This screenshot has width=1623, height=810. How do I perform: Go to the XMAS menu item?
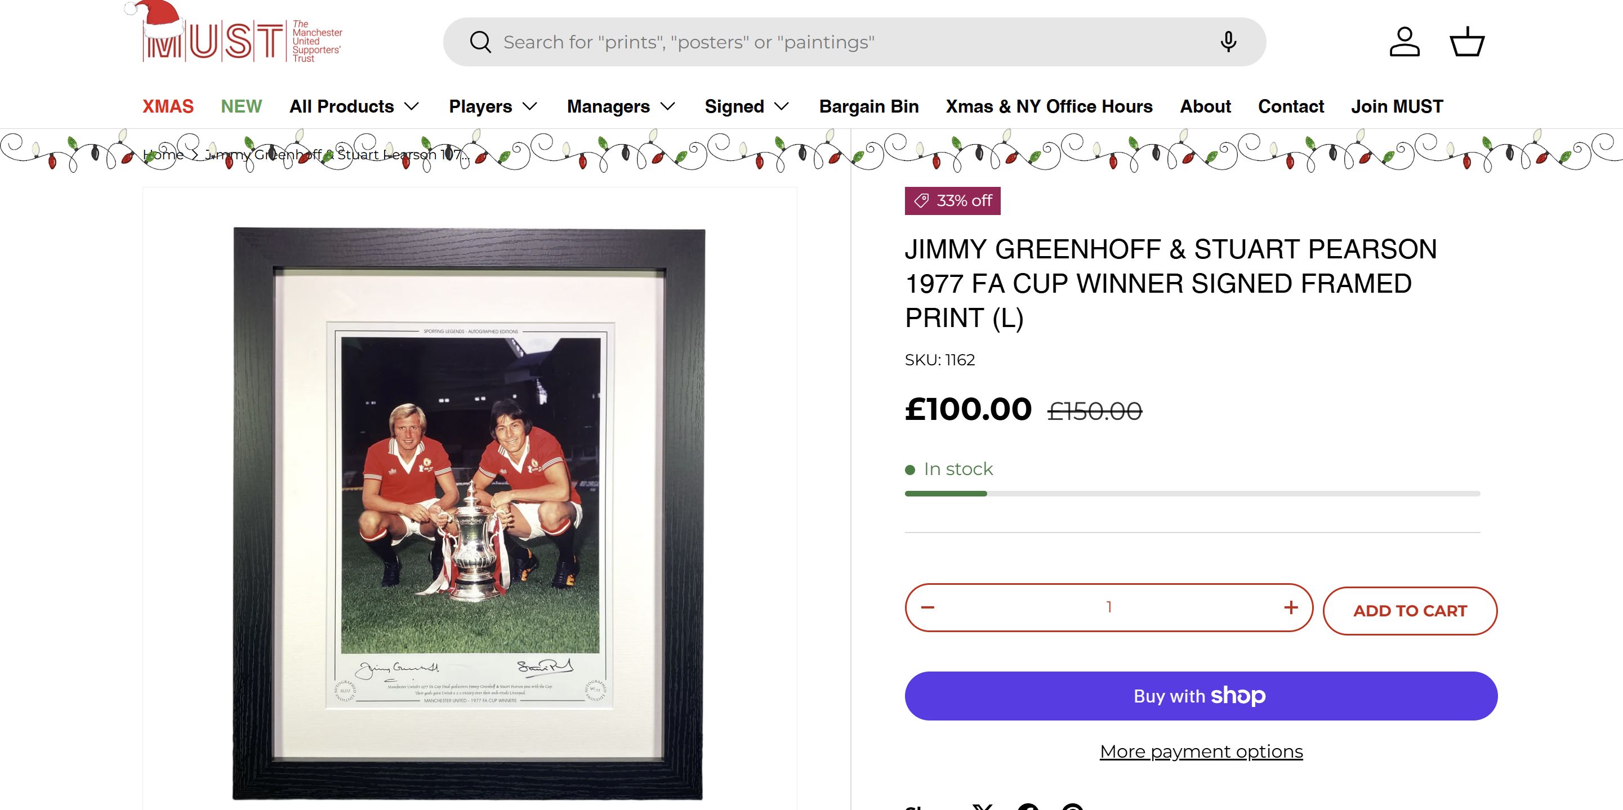[x=168, y=106]
